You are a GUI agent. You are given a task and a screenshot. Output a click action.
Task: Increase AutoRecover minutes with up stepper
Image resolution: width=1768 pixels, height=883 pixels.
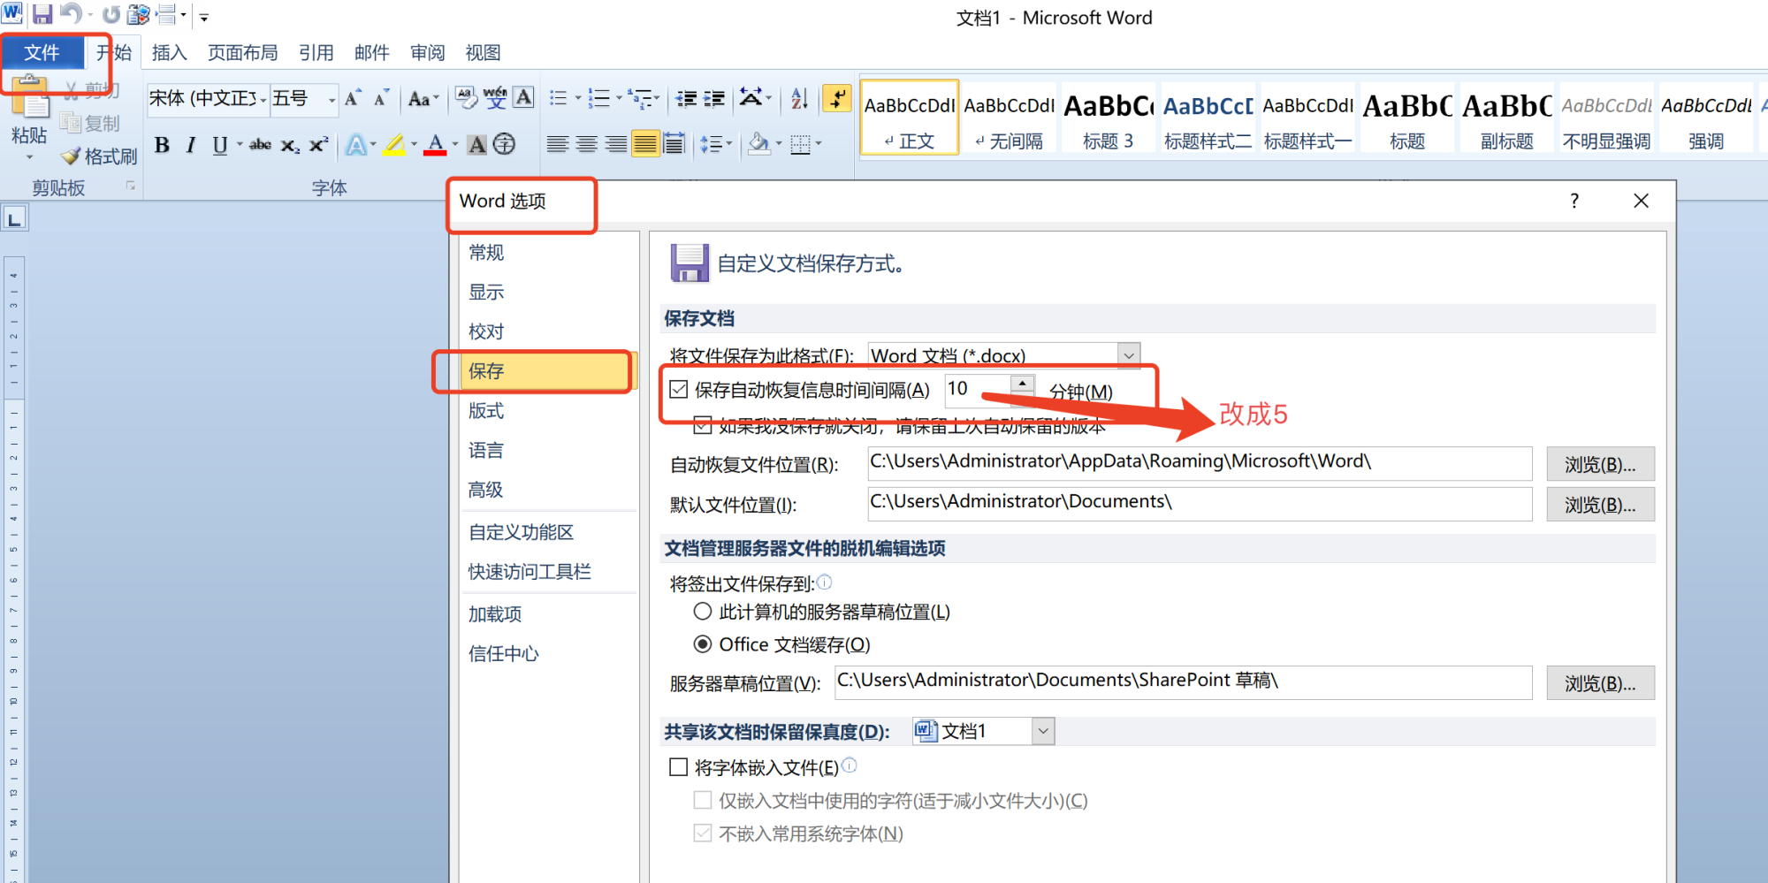pos(1023,383)
